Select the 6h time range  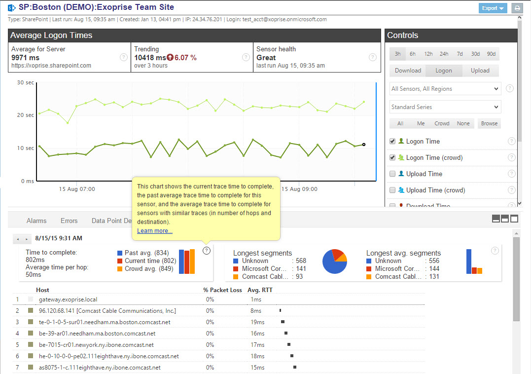413,54
